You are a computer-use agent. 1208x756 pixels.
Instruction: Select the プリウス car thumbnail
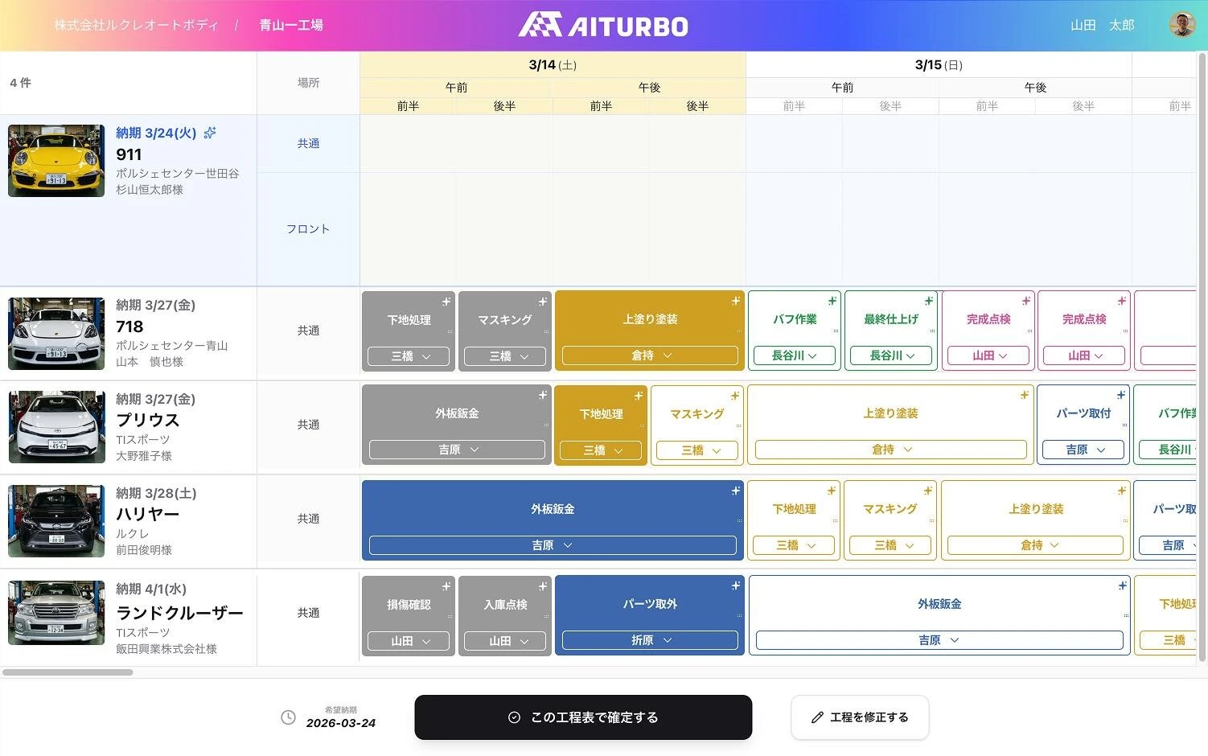[x=56, y=427]
